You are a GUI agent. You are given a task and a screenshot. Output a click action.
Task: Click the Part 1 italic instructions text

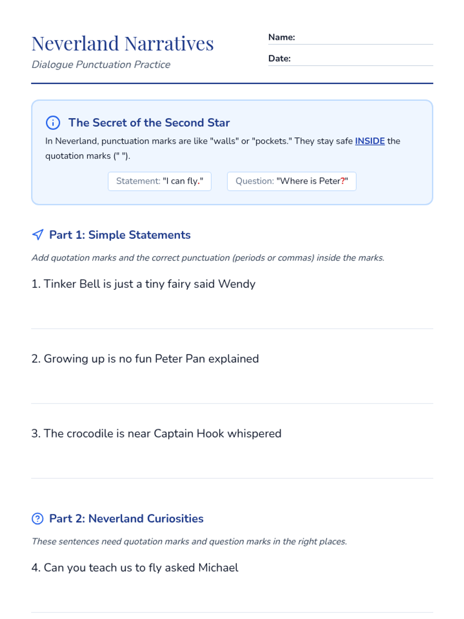(x=208, y=258)
